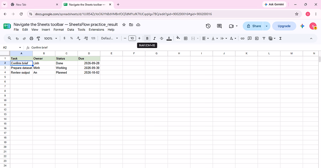Open more number formats (123)
The image size is (321, 168).
(x=93, y=38)
